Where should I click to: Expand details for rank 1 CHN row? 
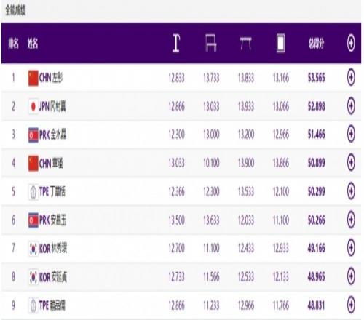[x=351, y=78]
